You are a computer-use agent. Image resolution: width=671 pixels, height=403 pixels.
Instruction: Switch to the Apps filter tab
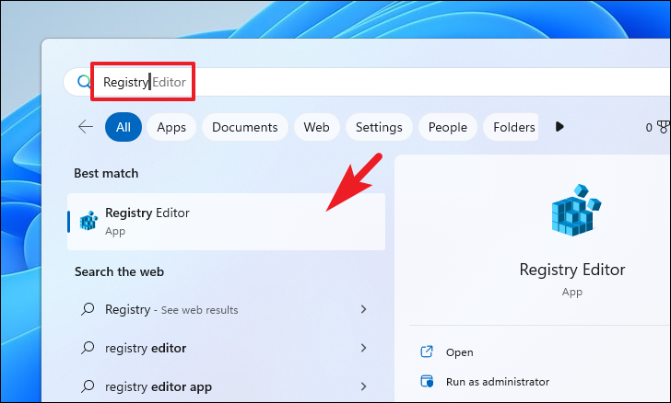pos(171,127)
